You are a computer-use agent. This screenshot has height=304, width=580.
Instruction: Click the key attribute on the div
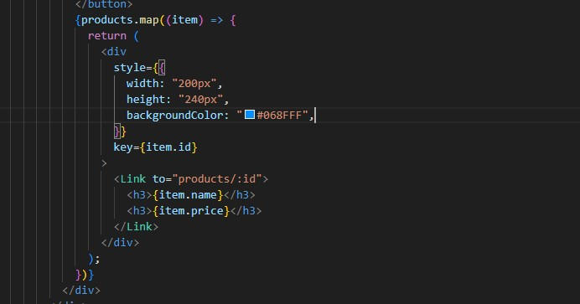click(123, 147)
